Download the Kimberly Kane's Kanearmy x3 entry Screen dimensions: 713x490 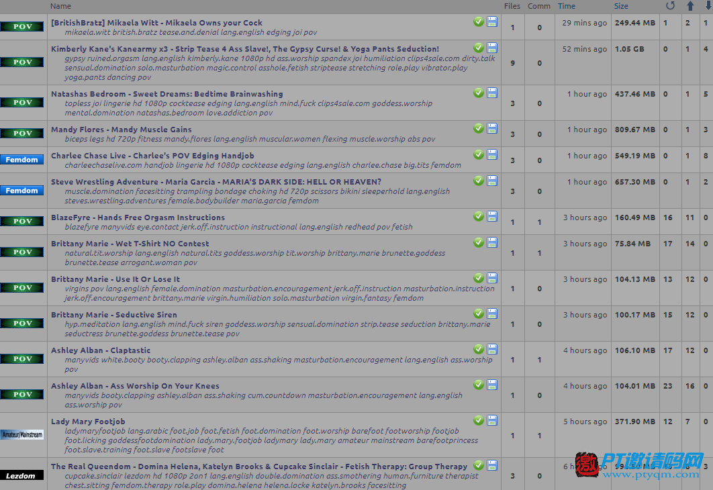[x=492, y=48]
